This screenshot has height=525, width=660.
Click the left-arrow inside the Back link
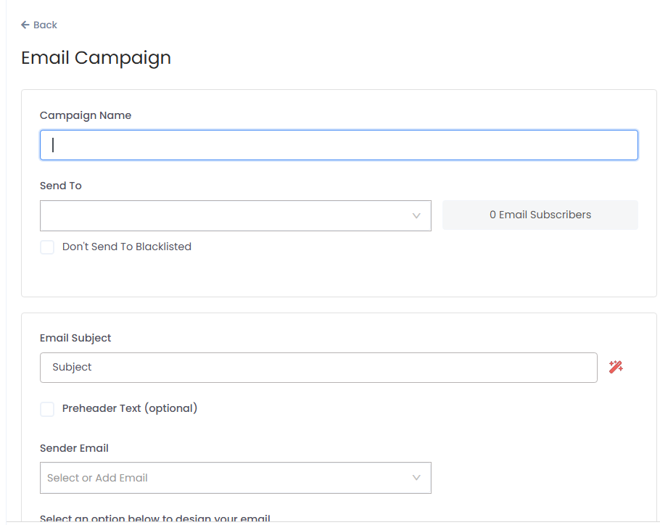pyautogui.click(x=24, y=25)
